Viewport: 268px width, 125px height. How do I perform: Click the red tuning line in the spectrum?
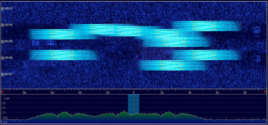[134, 104]
